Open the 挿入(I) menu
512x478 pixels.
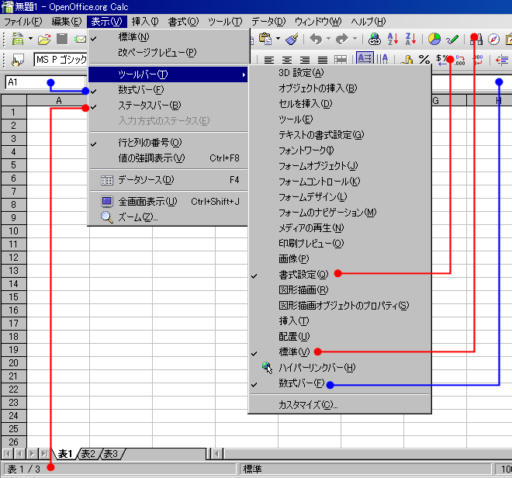pos(145,22)
